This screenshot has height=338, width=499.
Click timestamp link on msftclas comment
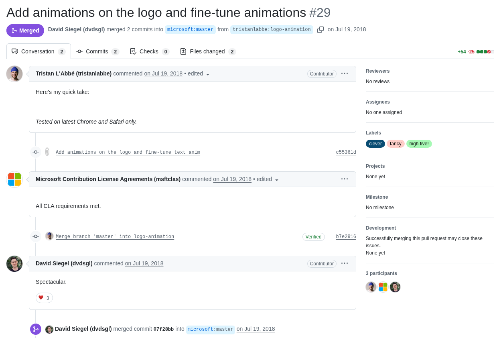232,179
